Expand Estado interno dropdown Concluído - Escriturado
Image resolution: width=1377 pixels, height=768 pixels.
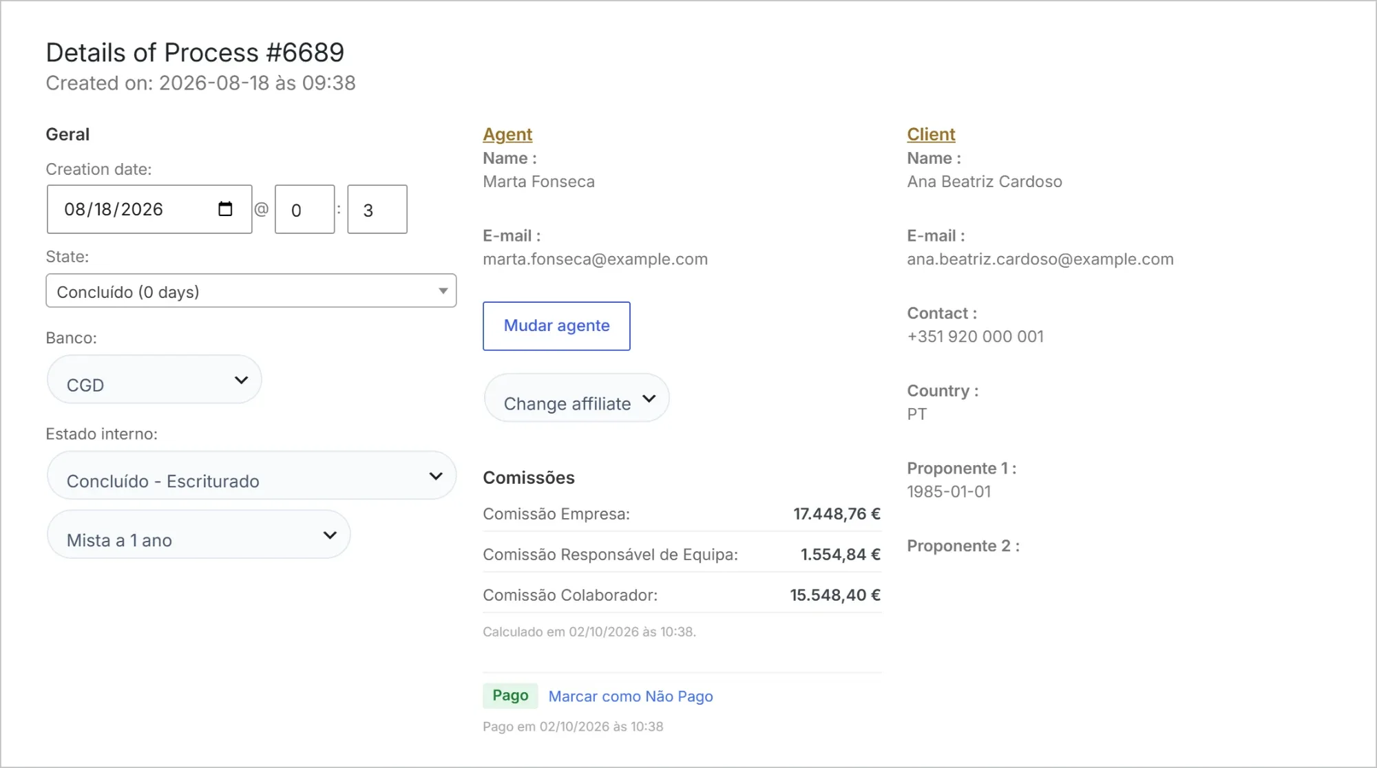(x=251, y=476)
